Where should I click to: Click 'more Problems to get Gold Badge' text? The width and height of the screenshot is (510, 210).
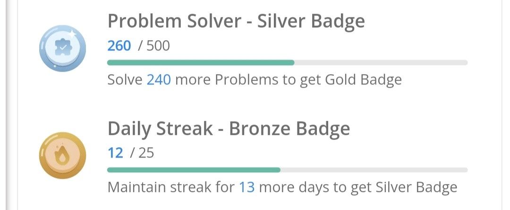coord(289,80)
